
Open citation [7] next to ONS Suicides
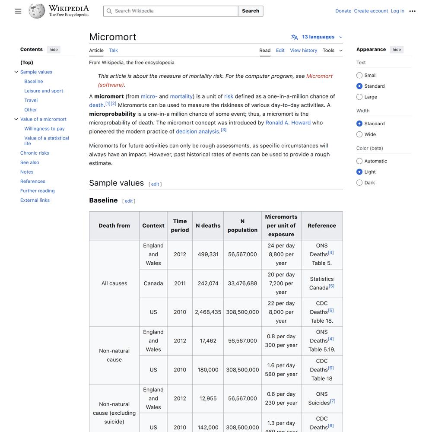click(333, 401)
